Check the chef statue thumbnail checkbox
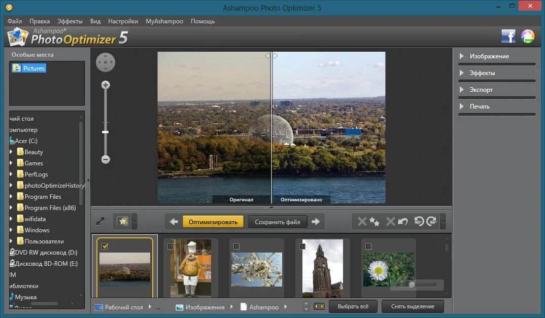Image resolution: width=545 pixels, height=318 pixels. click(171, 246)
